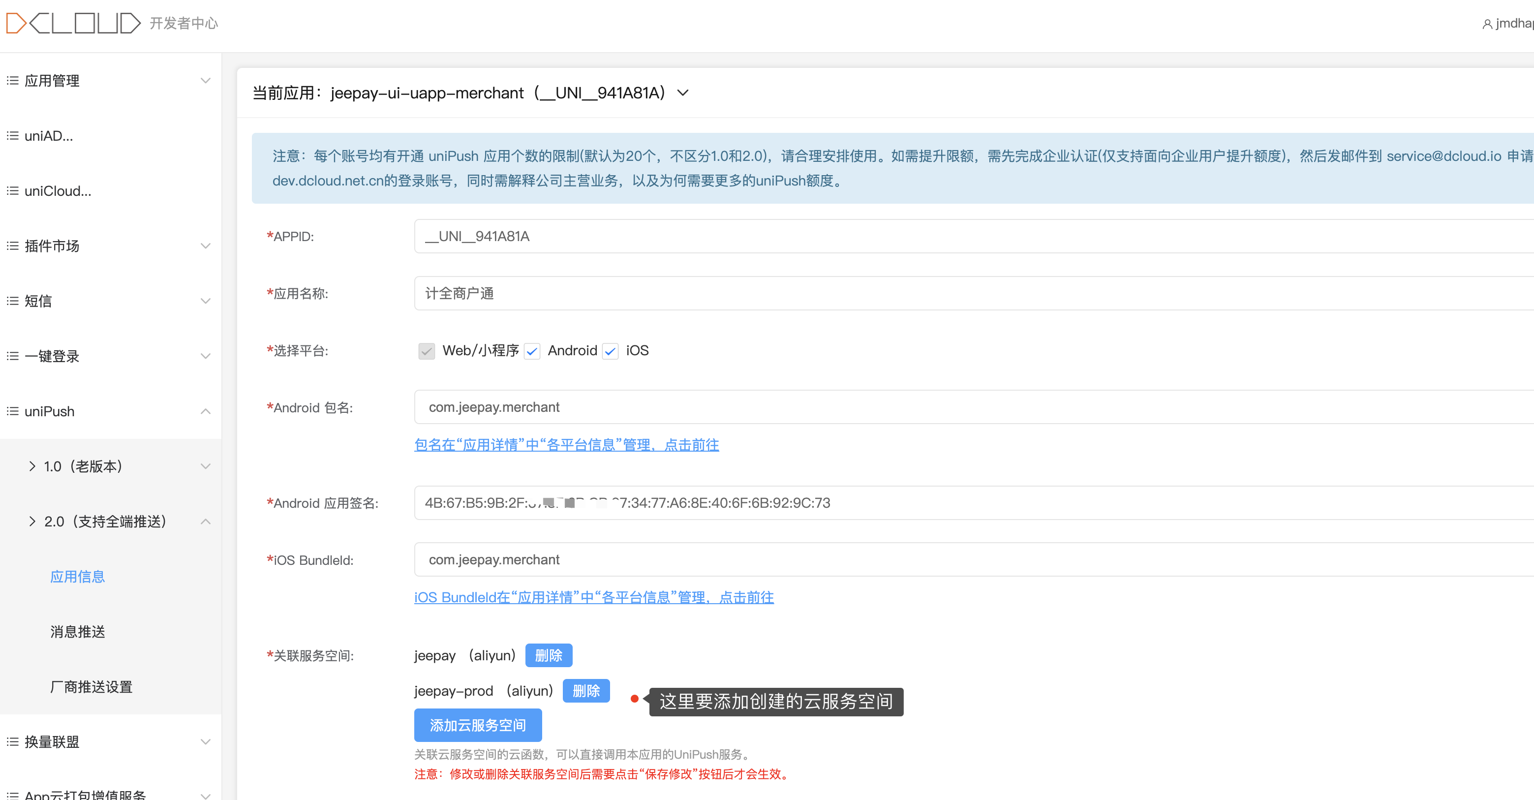Click the DCloud logo in header
Viewport: 1534px width, 800px height.
coord(73,23)
